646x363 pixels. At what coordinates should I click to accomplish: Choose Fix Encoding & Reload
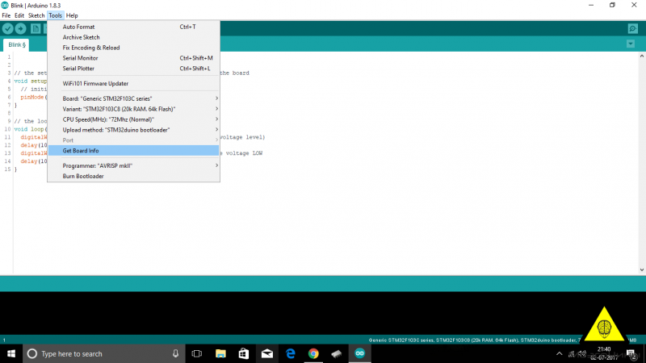click(x=133, y=48)
